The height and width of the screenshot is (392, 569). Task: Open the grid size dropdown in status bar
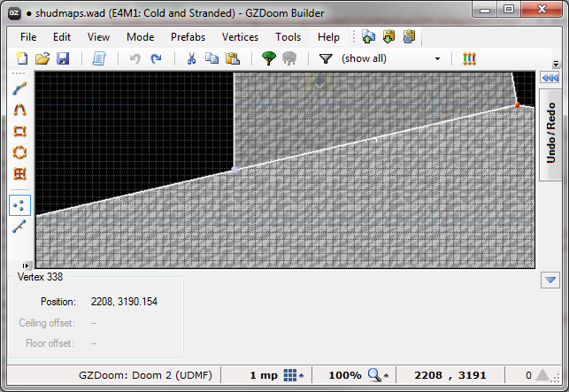[294, 375]
